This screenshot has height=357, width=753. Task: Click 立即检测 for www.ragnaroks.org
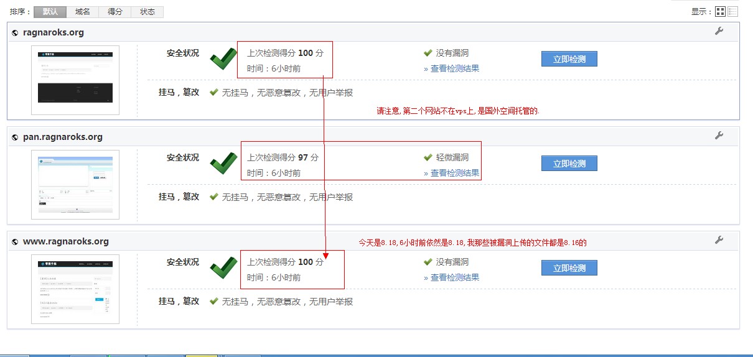569,268
